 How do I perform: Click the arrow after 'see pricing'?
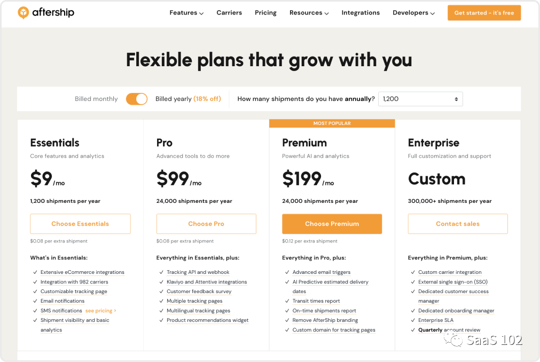[115, 311]
